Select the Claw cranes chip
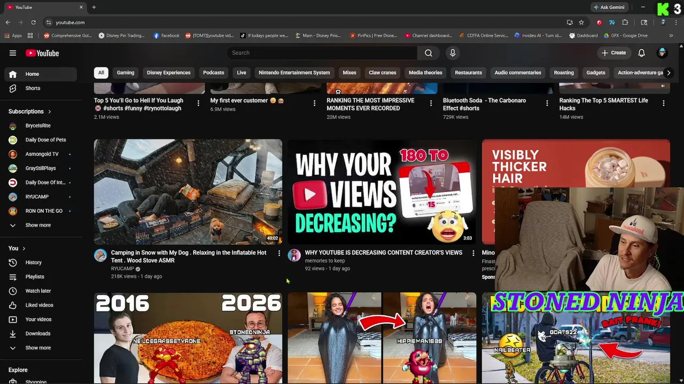 coord(383,73)
